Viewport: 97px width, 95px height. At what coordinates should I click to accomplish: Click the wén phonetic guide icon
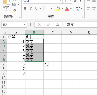[78, 9]
